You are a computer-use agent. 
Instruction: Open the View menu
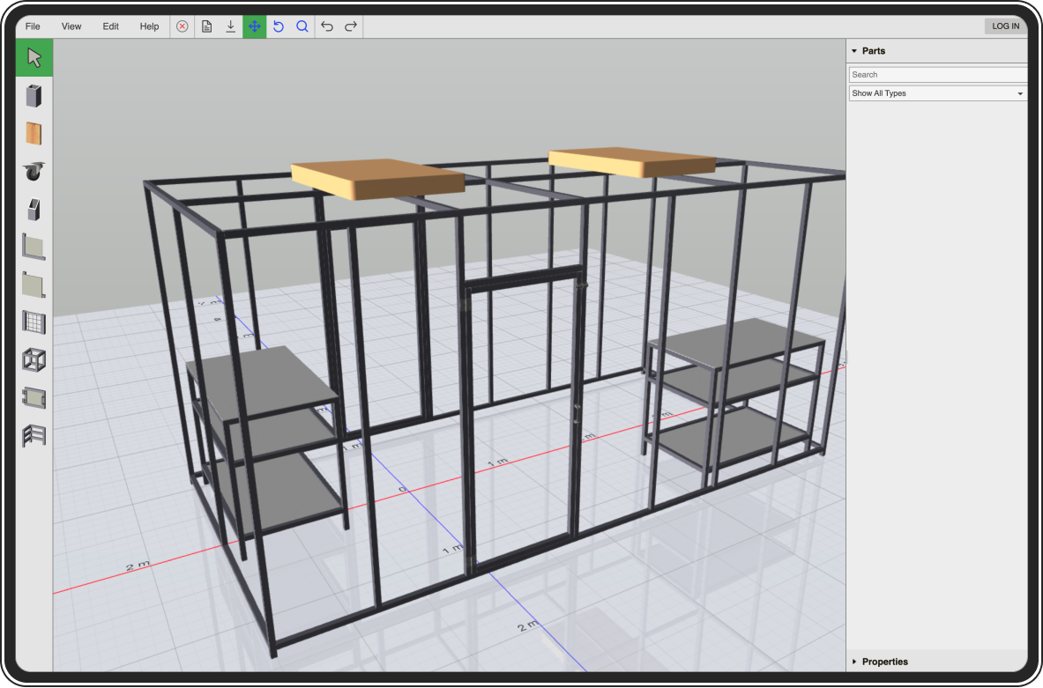point(71,26)
